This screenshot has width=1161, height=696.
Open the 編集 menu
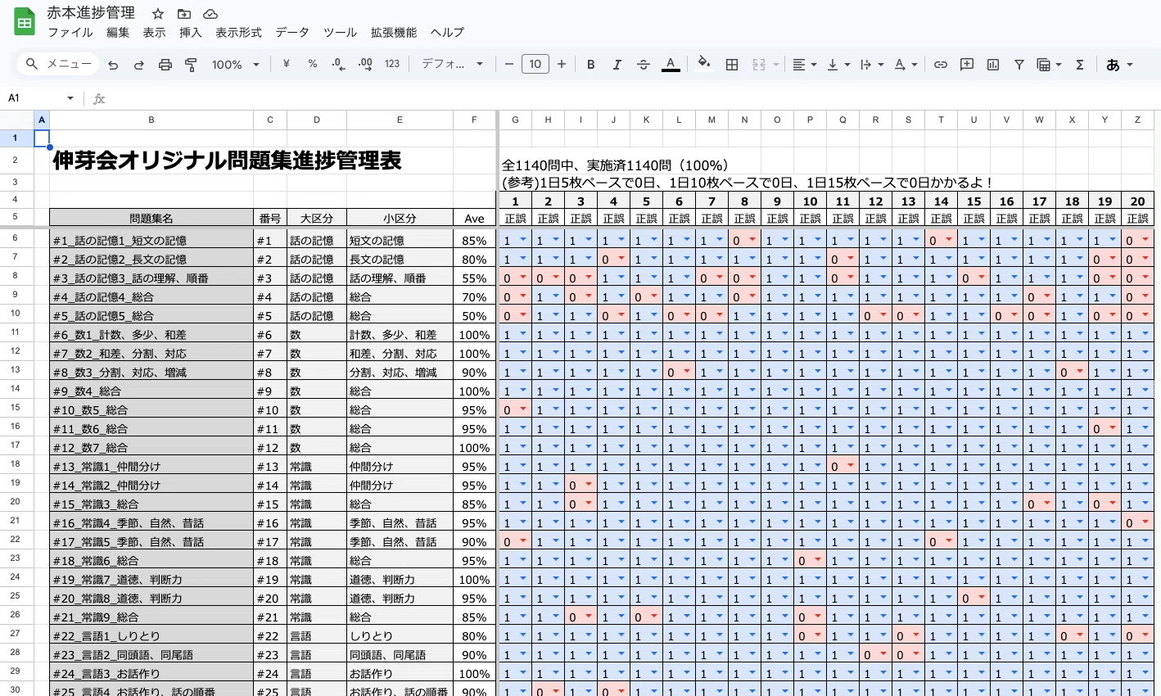tap(118, 33)
